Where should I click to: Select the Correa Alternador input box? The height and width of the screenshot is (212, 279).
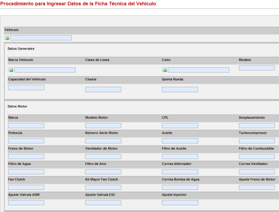[180, 172]
